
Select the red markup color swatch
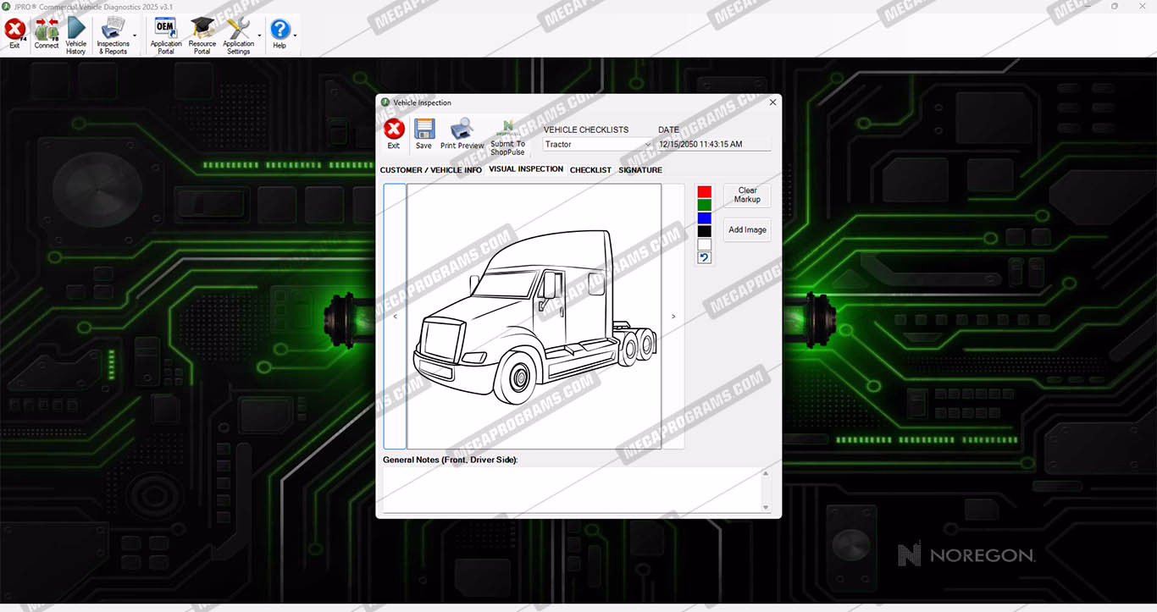point(704,192)
